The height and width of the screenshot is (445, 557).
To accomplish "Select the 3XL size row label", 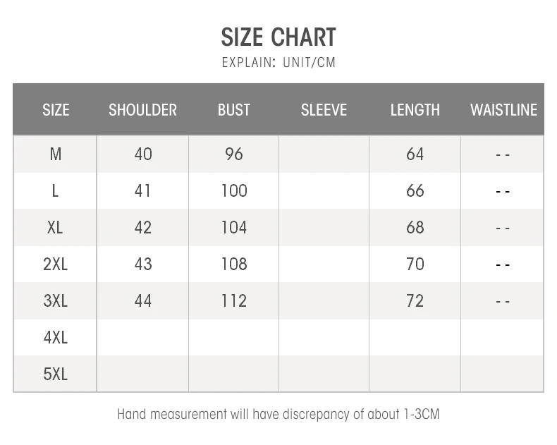I will [x=56, y=301].
